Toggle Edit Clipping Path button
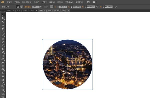The image size is (150, 98). pos(18,7)
